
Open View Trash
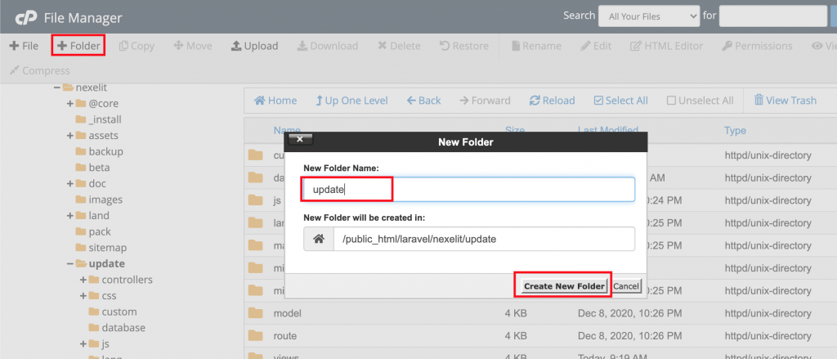click(x=786, y=101)
